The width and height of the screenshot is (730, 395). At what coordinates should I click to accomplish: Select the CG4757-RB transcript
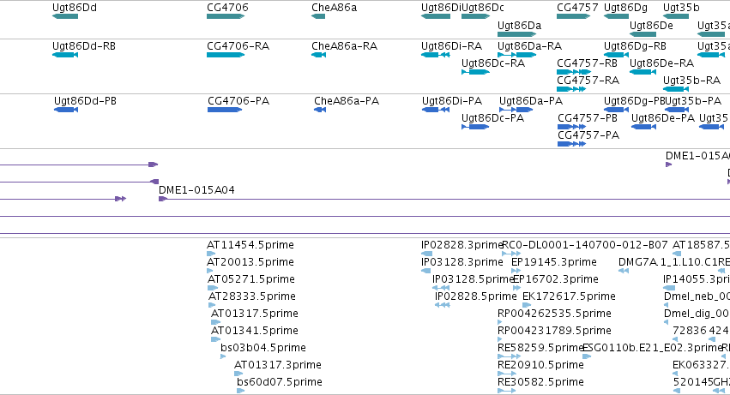[x=574, y=72]
